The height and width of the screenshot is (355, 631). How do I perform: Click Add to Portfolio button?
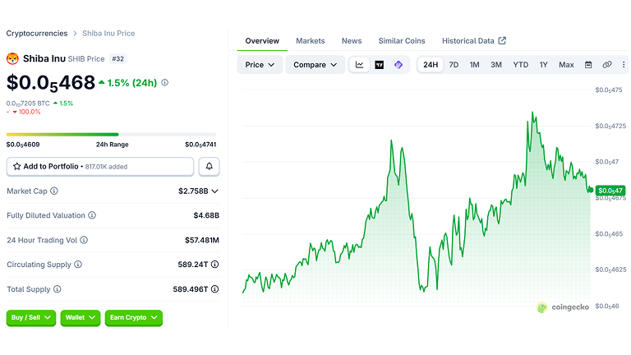pyautogui.click(x=100, y=167)
